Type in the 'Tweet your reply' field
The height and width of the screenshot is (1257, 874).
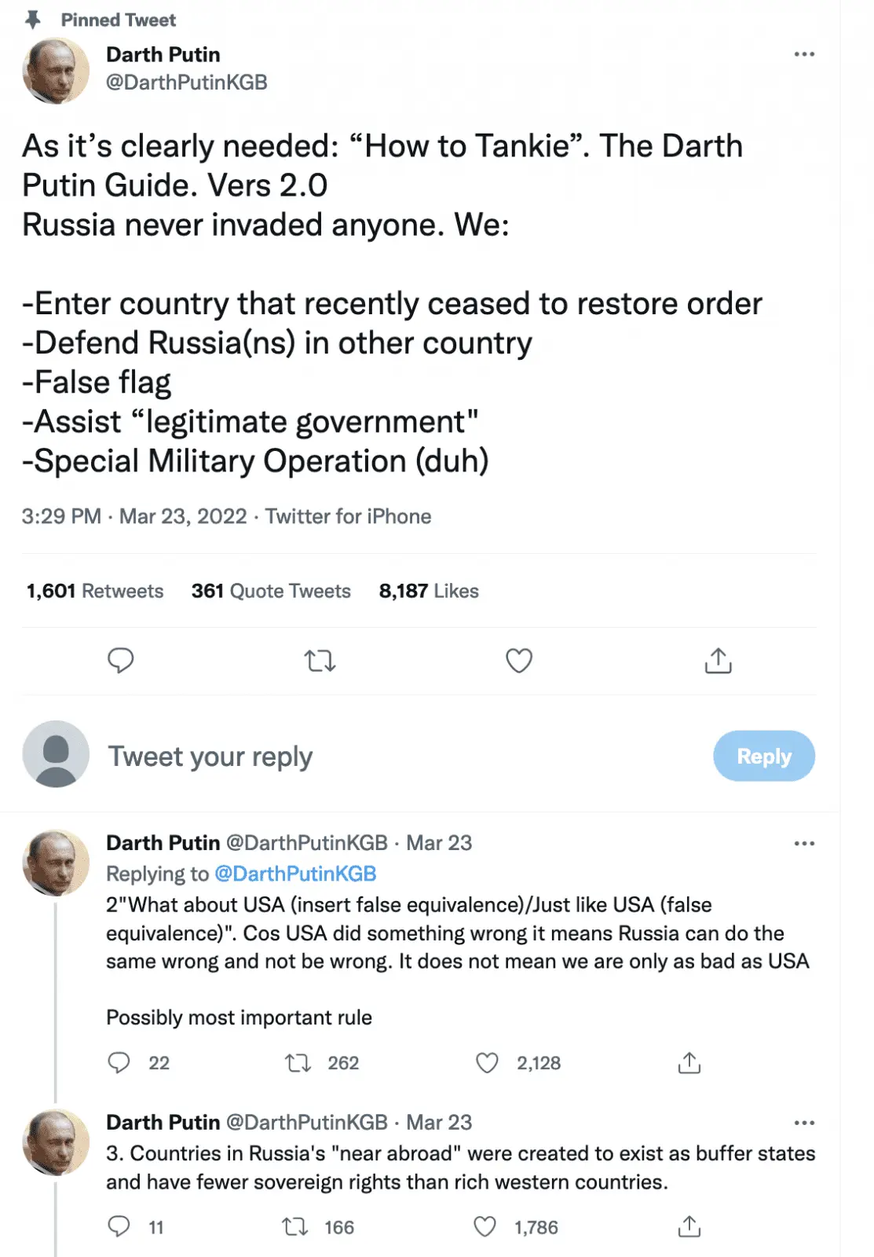point(393,756)
